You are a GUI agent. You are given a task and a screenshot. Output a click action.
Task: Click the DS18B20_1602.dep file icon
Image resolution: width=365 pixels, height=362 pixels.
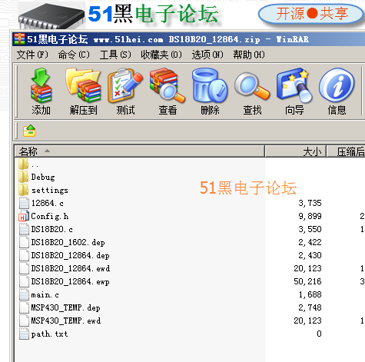click(x=24, y=242)
